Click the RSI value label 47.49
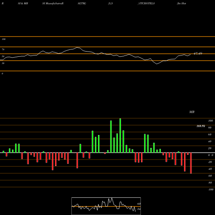 (x=198, y=53)
